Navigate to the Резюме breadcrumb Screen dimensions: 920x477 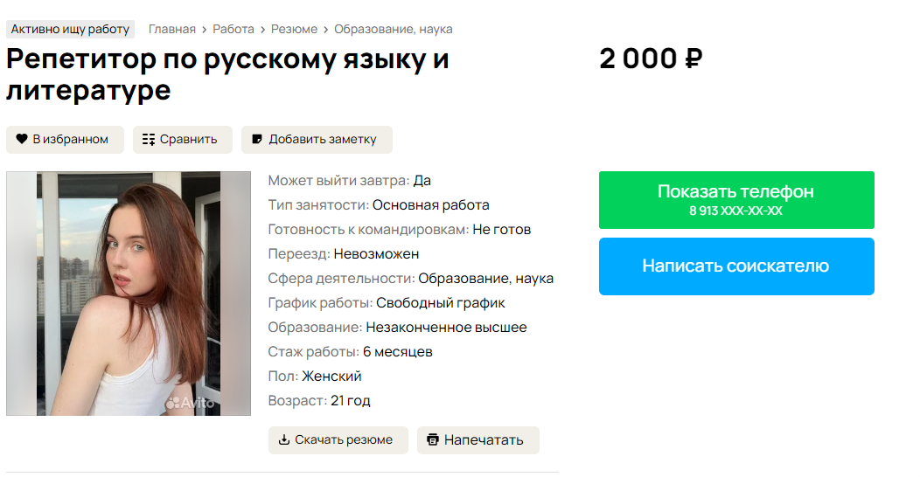click(294, 29)
